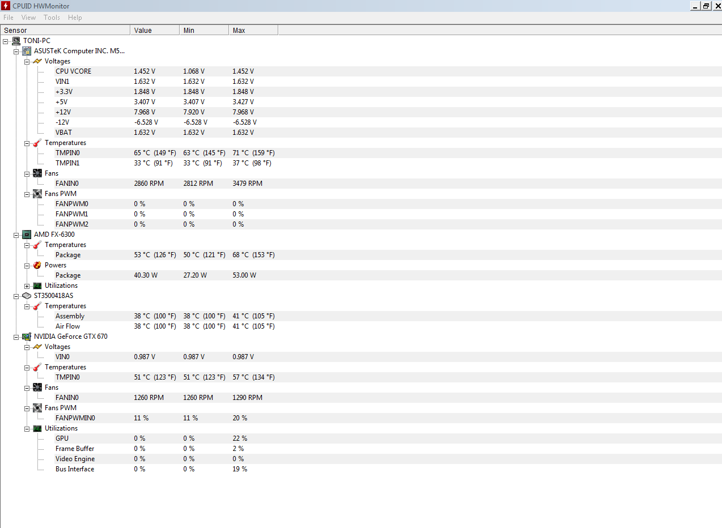Click the GTX 670 Fans PWM icon
This screenshot has width=722, height=528.
[37, 408]
